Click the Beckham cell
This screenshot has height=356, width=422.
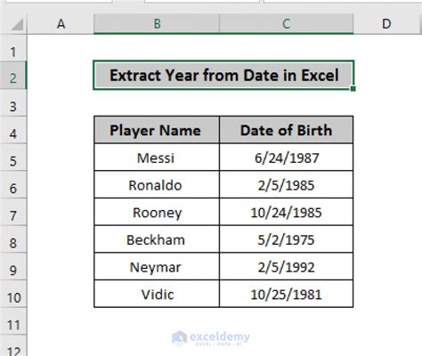(x=157, y=239)
